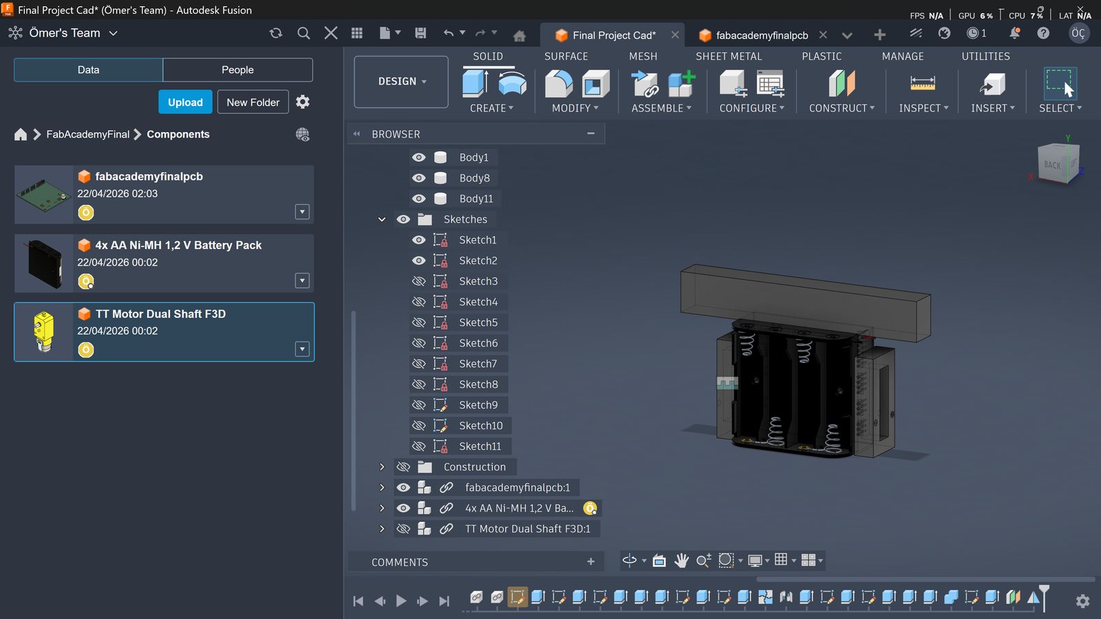This screenshot has height=619, width=1101.
Task: Select the Pan hand tool
Action: [681, 561]
